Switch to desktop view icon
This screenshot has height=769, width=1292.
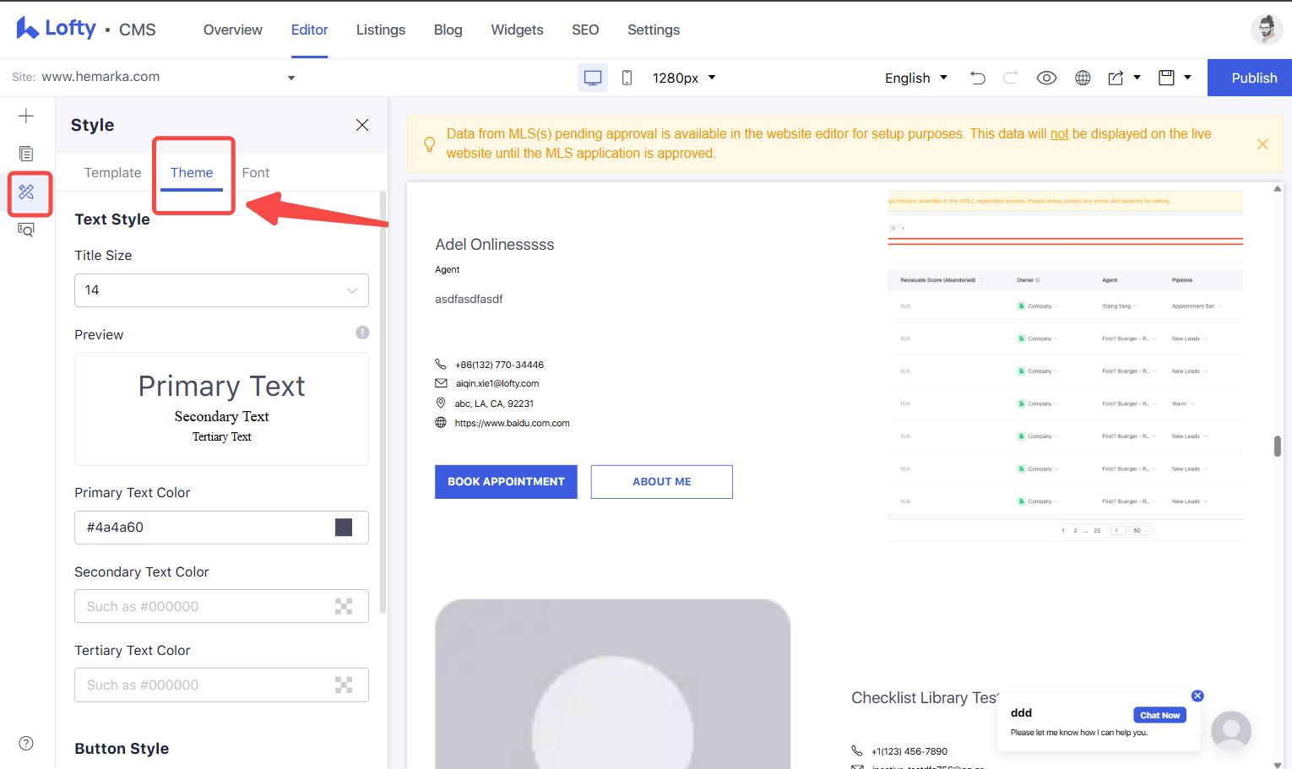click(593, 78)
